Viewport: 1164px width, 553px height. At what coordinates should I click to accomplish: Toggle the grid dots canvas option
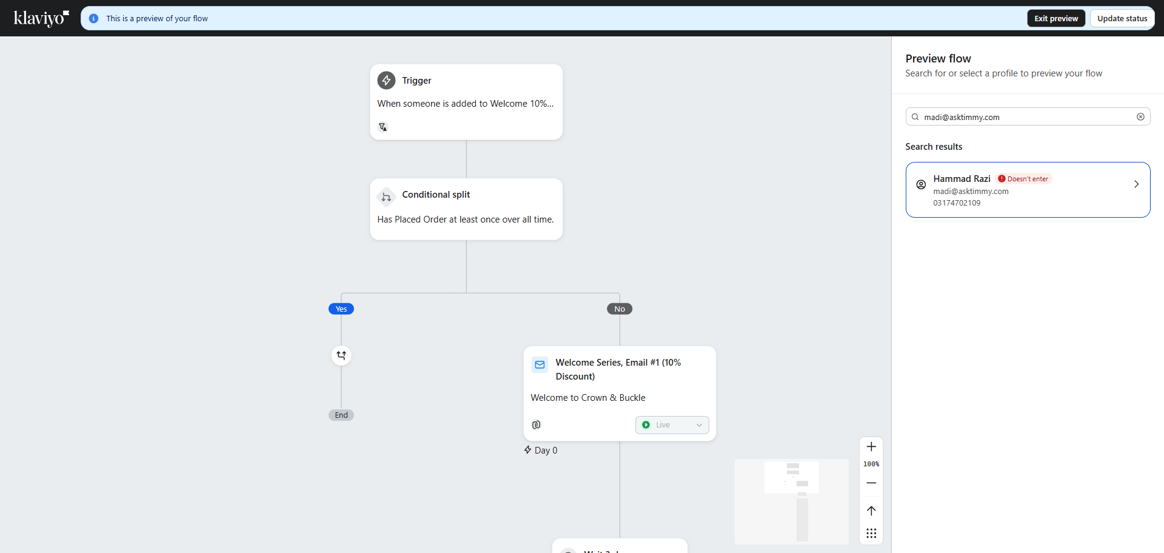click(871, 534)
